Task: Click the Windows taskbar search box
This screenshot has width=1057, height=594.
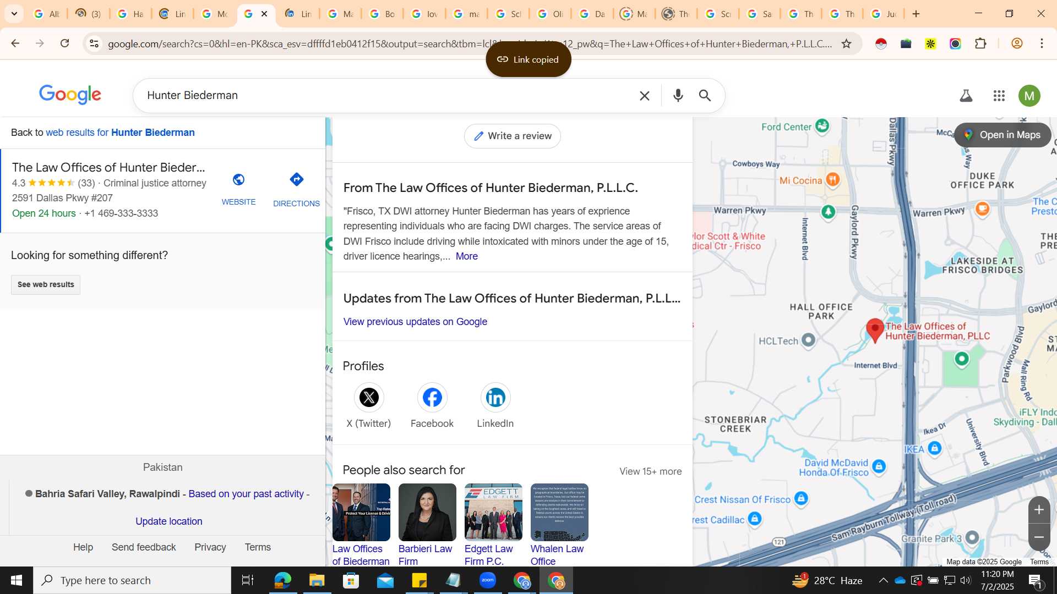Action: click(x=132, y=580)
